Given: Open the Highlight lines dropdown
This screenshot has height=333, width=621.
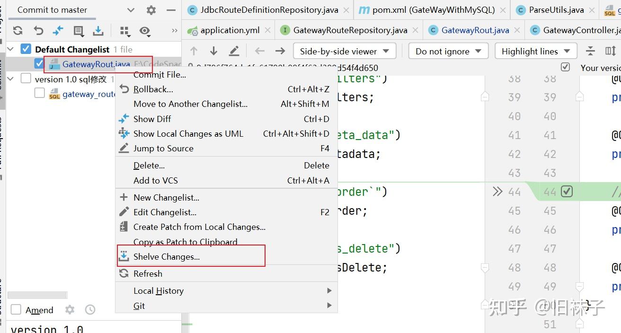Looking at the screenshot, I should 535,51.
